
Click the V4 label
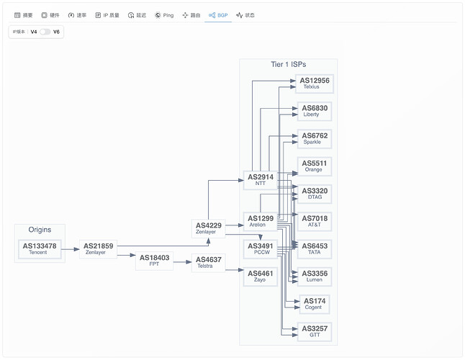[34, 32]
